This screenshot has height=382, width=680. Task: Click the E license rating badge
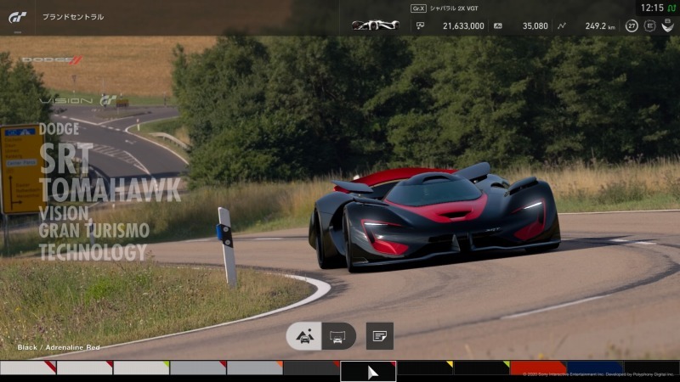click(x=649, y=26)
